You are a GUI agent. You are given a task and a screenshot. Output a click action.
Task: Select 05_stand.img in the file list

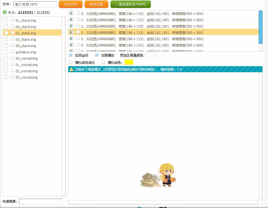(x=32, y=45)
